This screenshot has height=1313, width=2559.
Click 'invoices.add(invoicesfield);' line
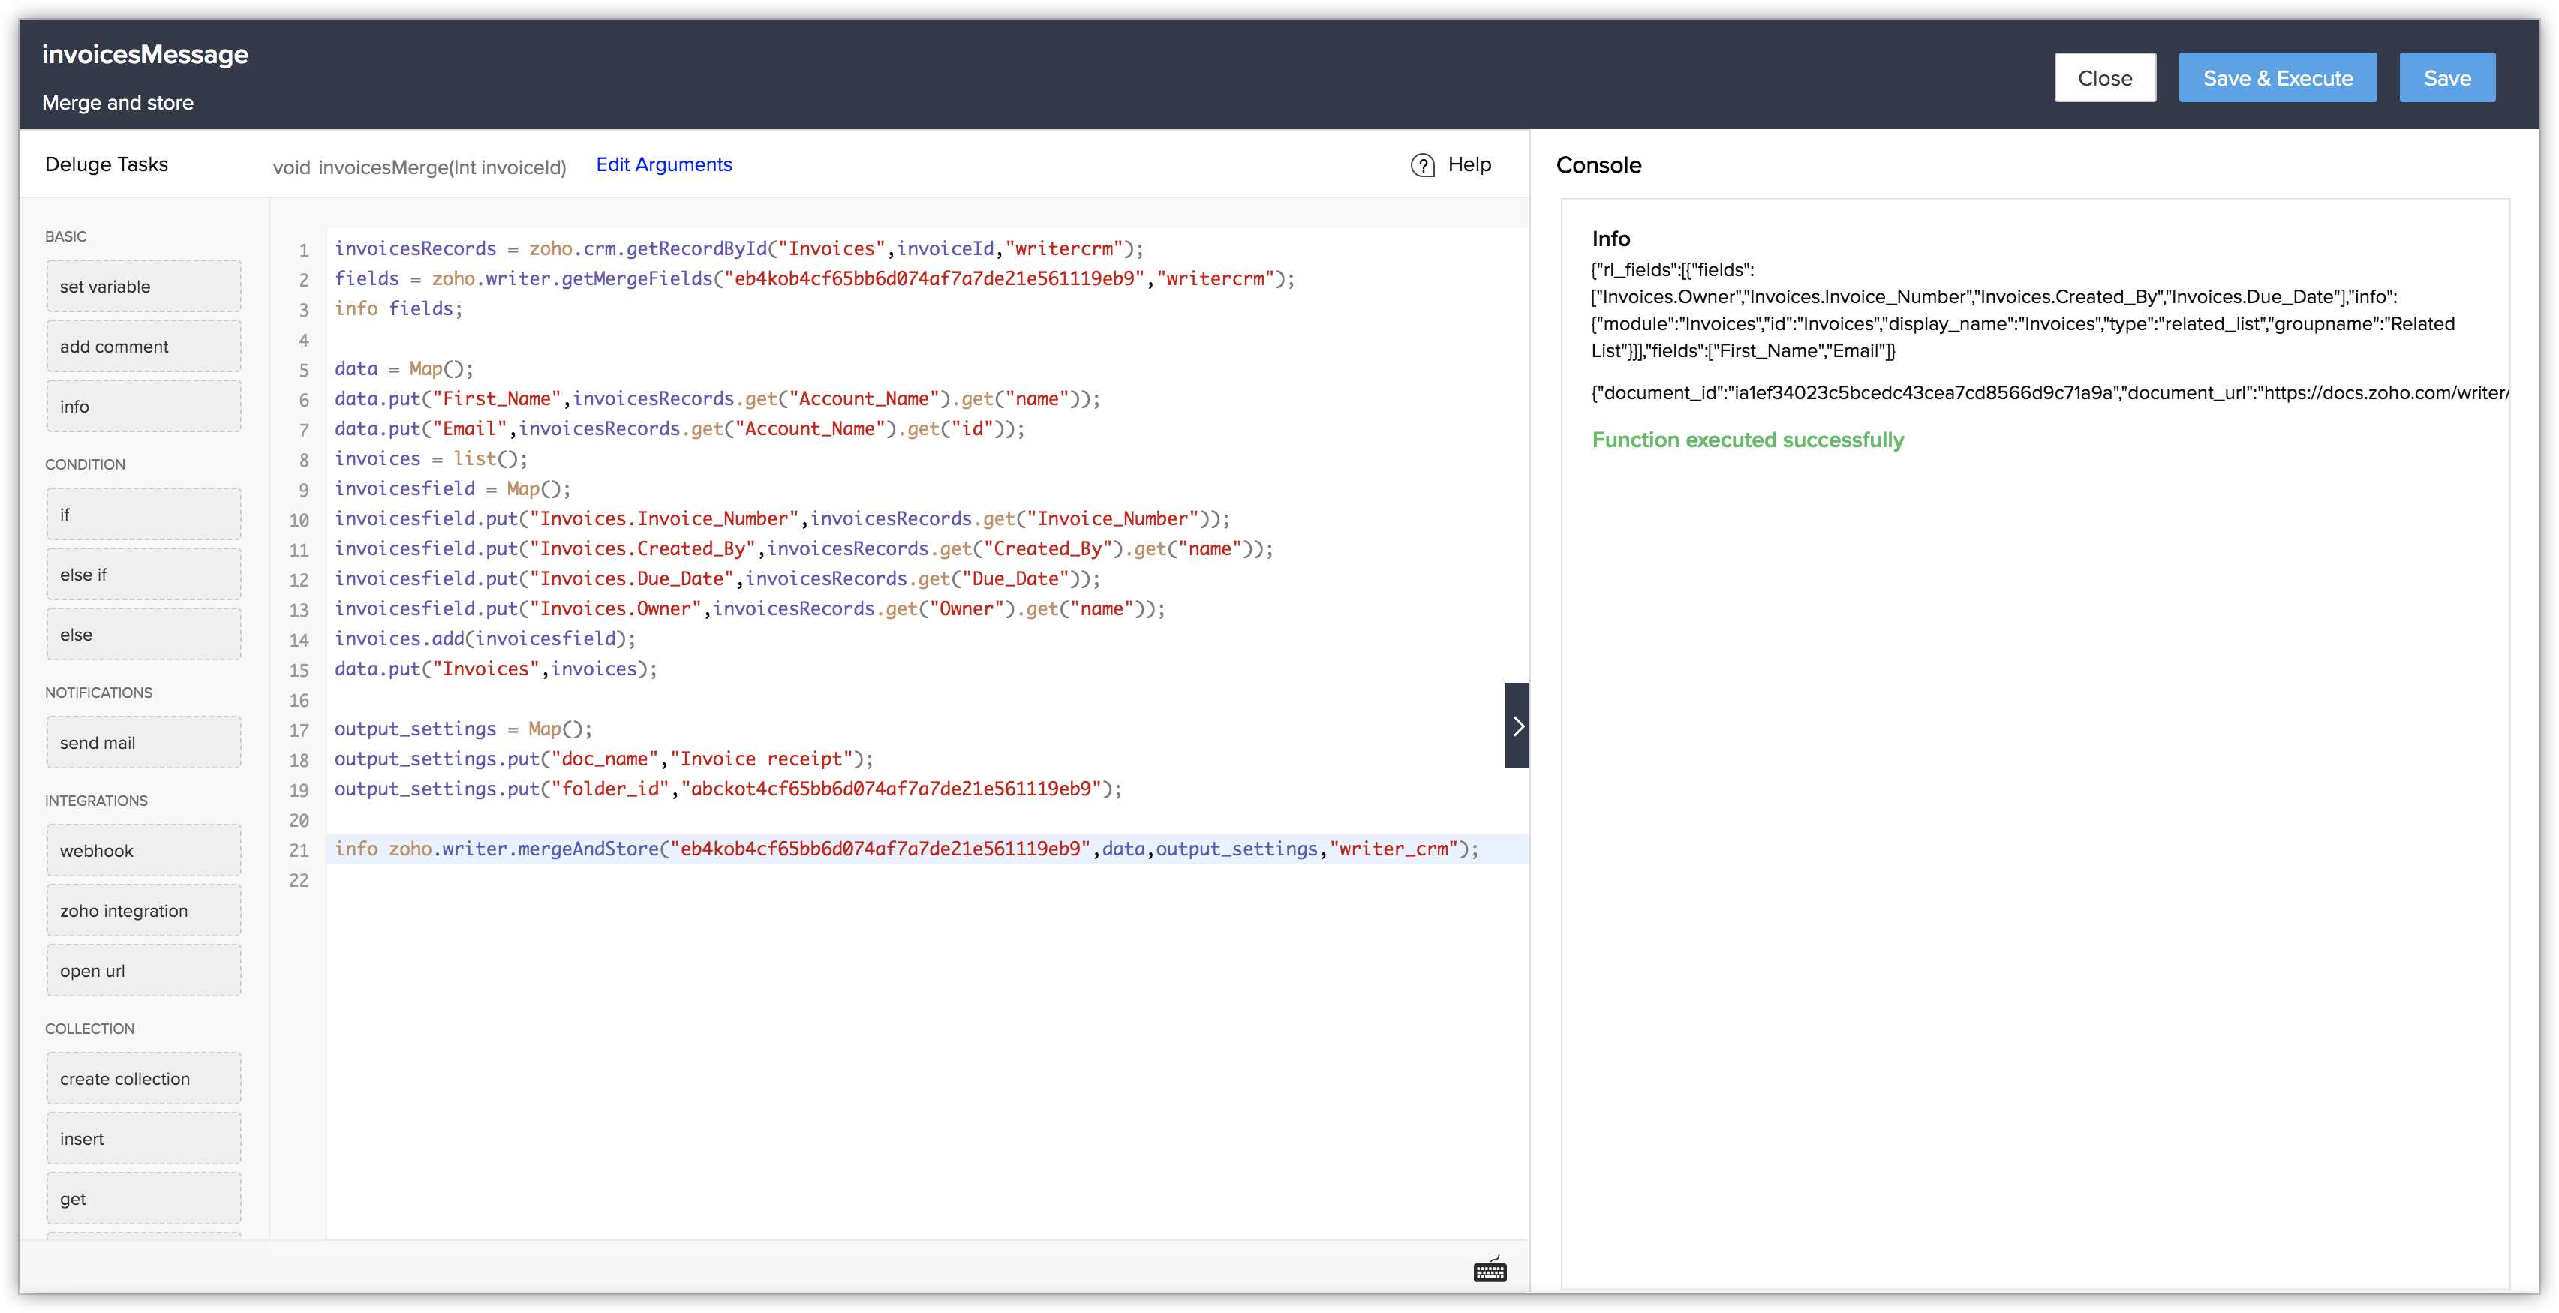click(x=485, y=638)
